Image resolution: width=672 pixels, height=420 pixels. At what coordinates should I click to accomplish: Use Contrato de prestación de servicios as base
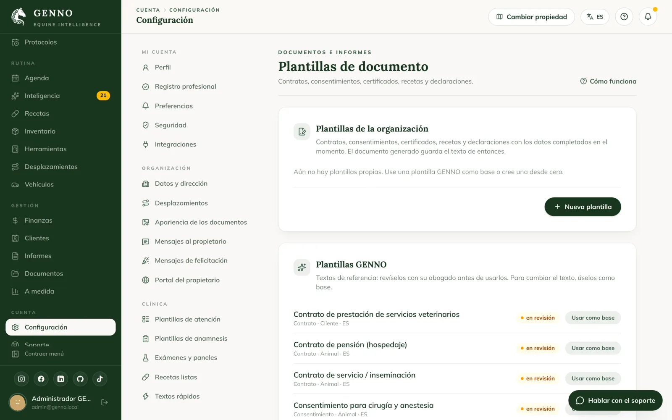pyautogui.click(x=593, y=318)
